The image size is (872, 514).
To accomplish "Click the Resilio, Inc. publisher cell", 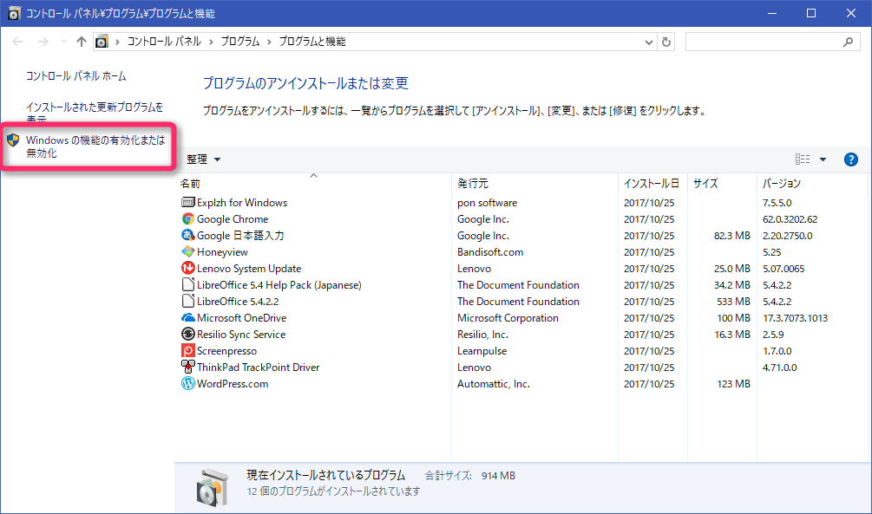I will [x=482, y=334].
